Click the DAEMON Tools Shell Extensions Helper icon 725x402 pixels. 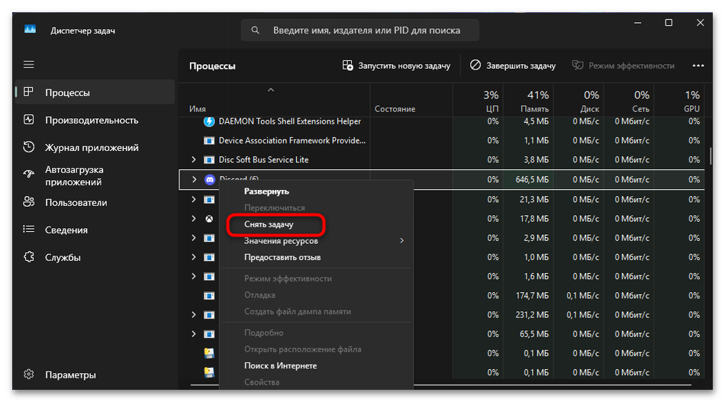[x=209, y=121]
